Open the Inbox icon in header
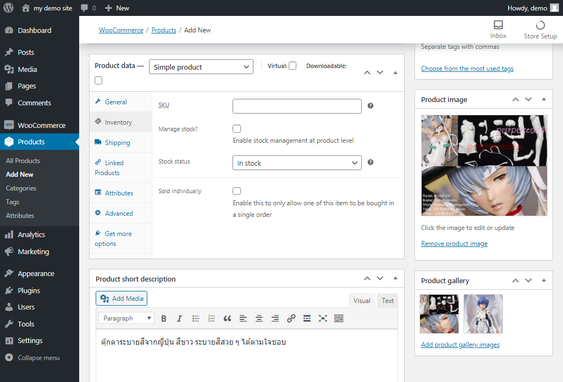The image size is (563, 382). (x=498, y=30)
